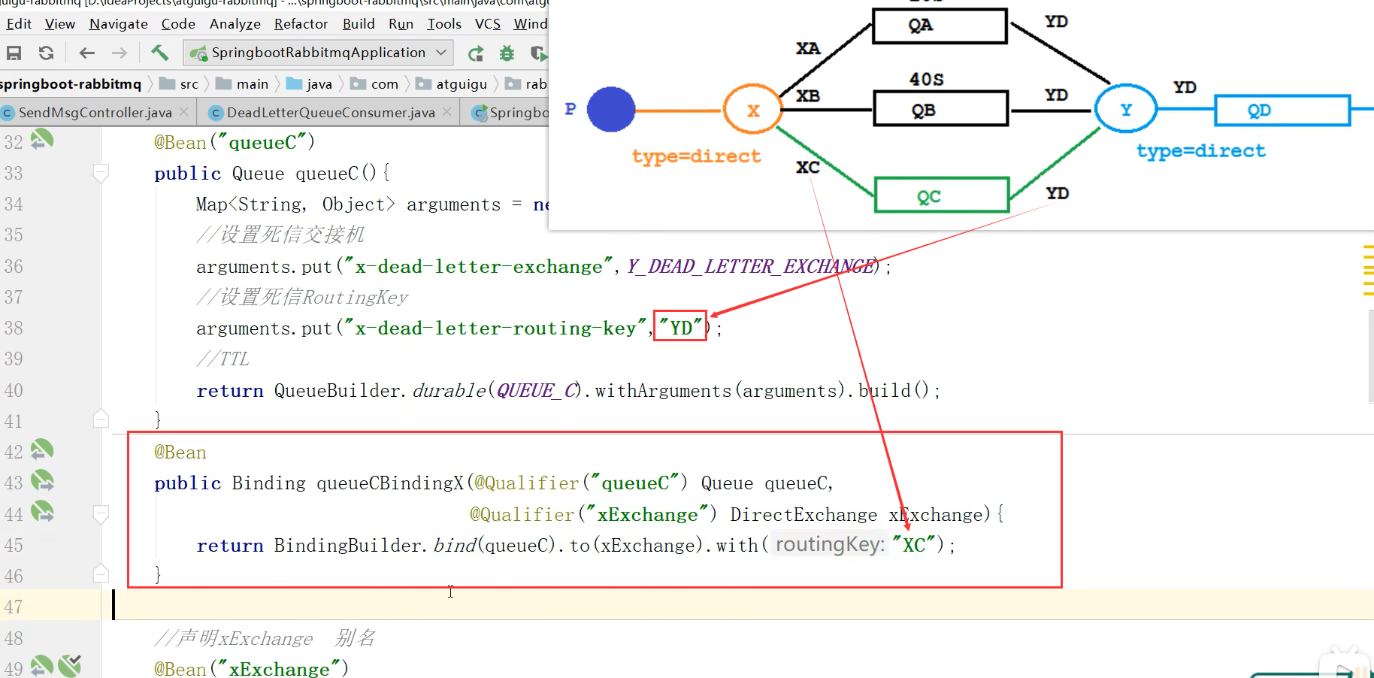Open the VCS menu

488,24
